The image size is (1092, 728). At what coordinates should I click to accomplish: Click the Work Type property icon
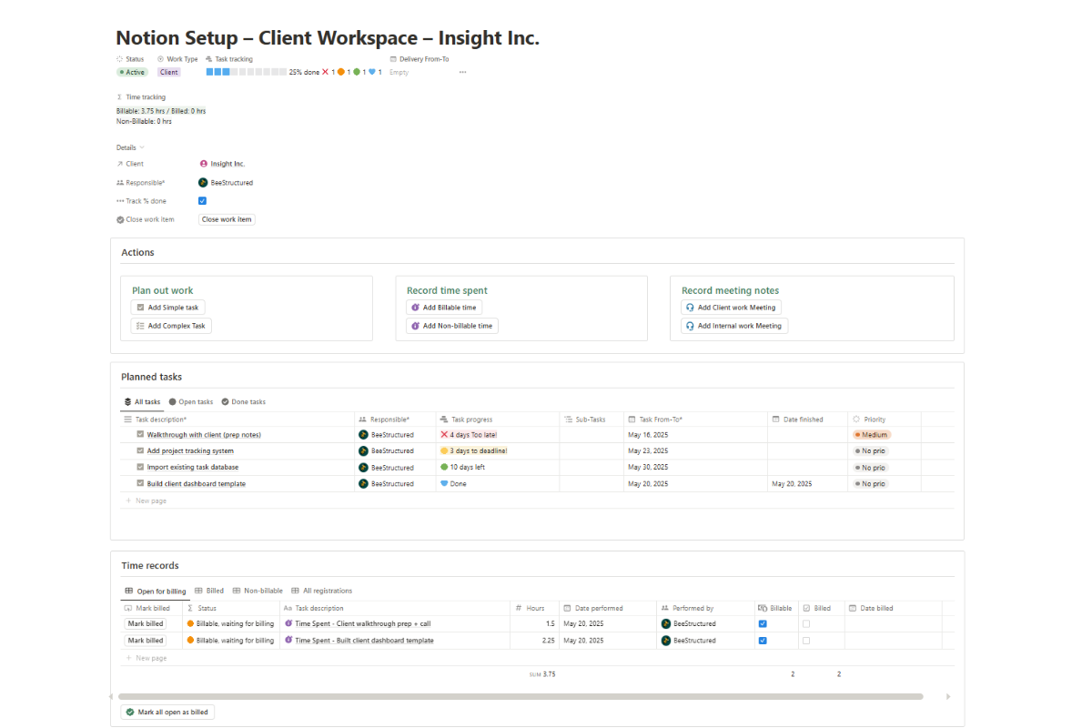coord(161,59)
